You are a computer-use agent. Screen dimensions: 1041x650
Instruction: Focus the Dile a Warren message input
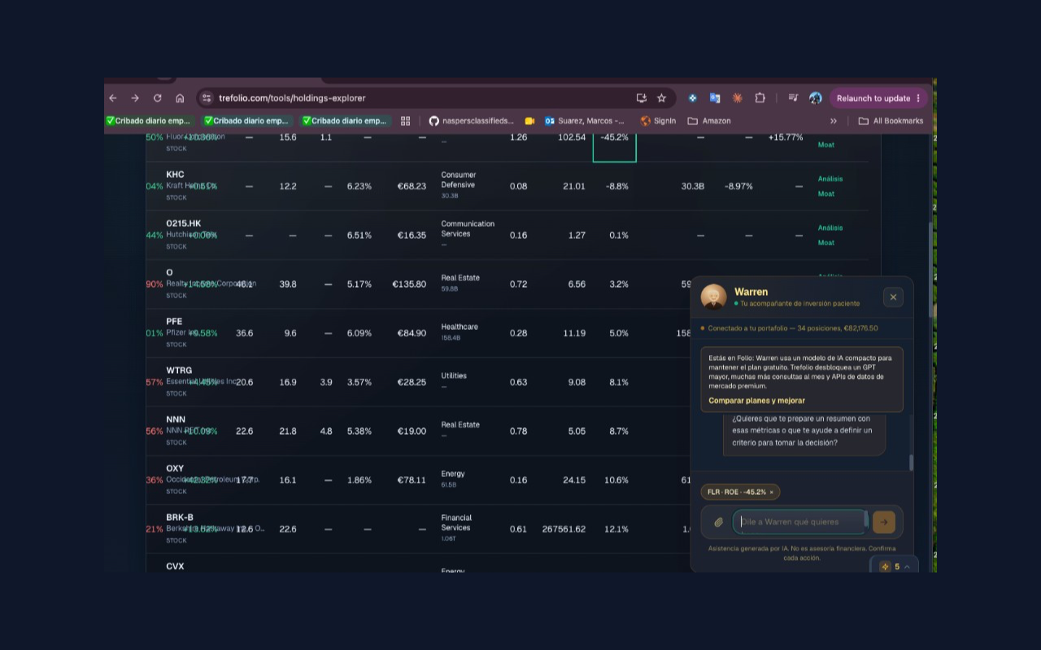[x=799, y=522]
